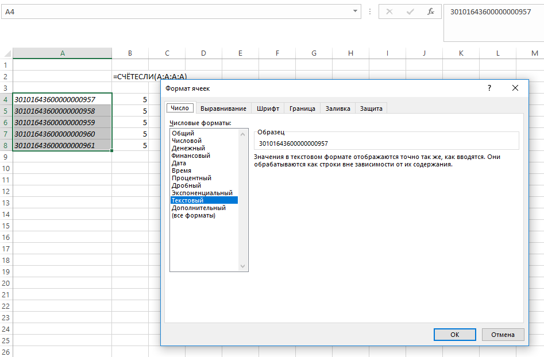Screen dimensions: 544x357
Task: Select the Дробный number format
Action: click(x=204, y=185)
